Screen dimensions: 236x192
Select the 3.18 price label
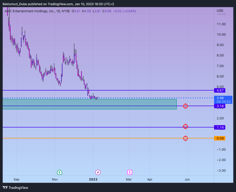click(x=220, y=106)
